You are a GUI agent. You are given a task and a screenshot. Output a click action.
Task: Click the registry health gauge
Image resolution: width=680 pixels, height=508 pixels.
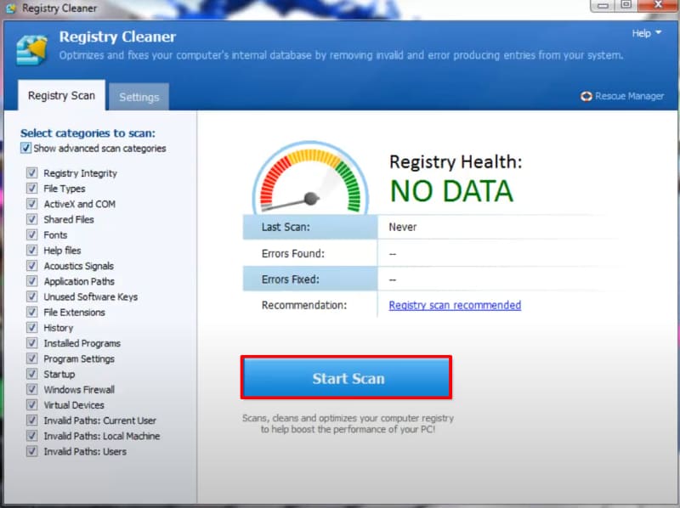point(310,178)
